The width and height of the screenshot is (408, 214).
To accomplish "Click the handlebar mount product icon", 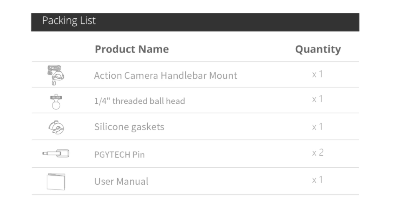I will click(55, 75).
